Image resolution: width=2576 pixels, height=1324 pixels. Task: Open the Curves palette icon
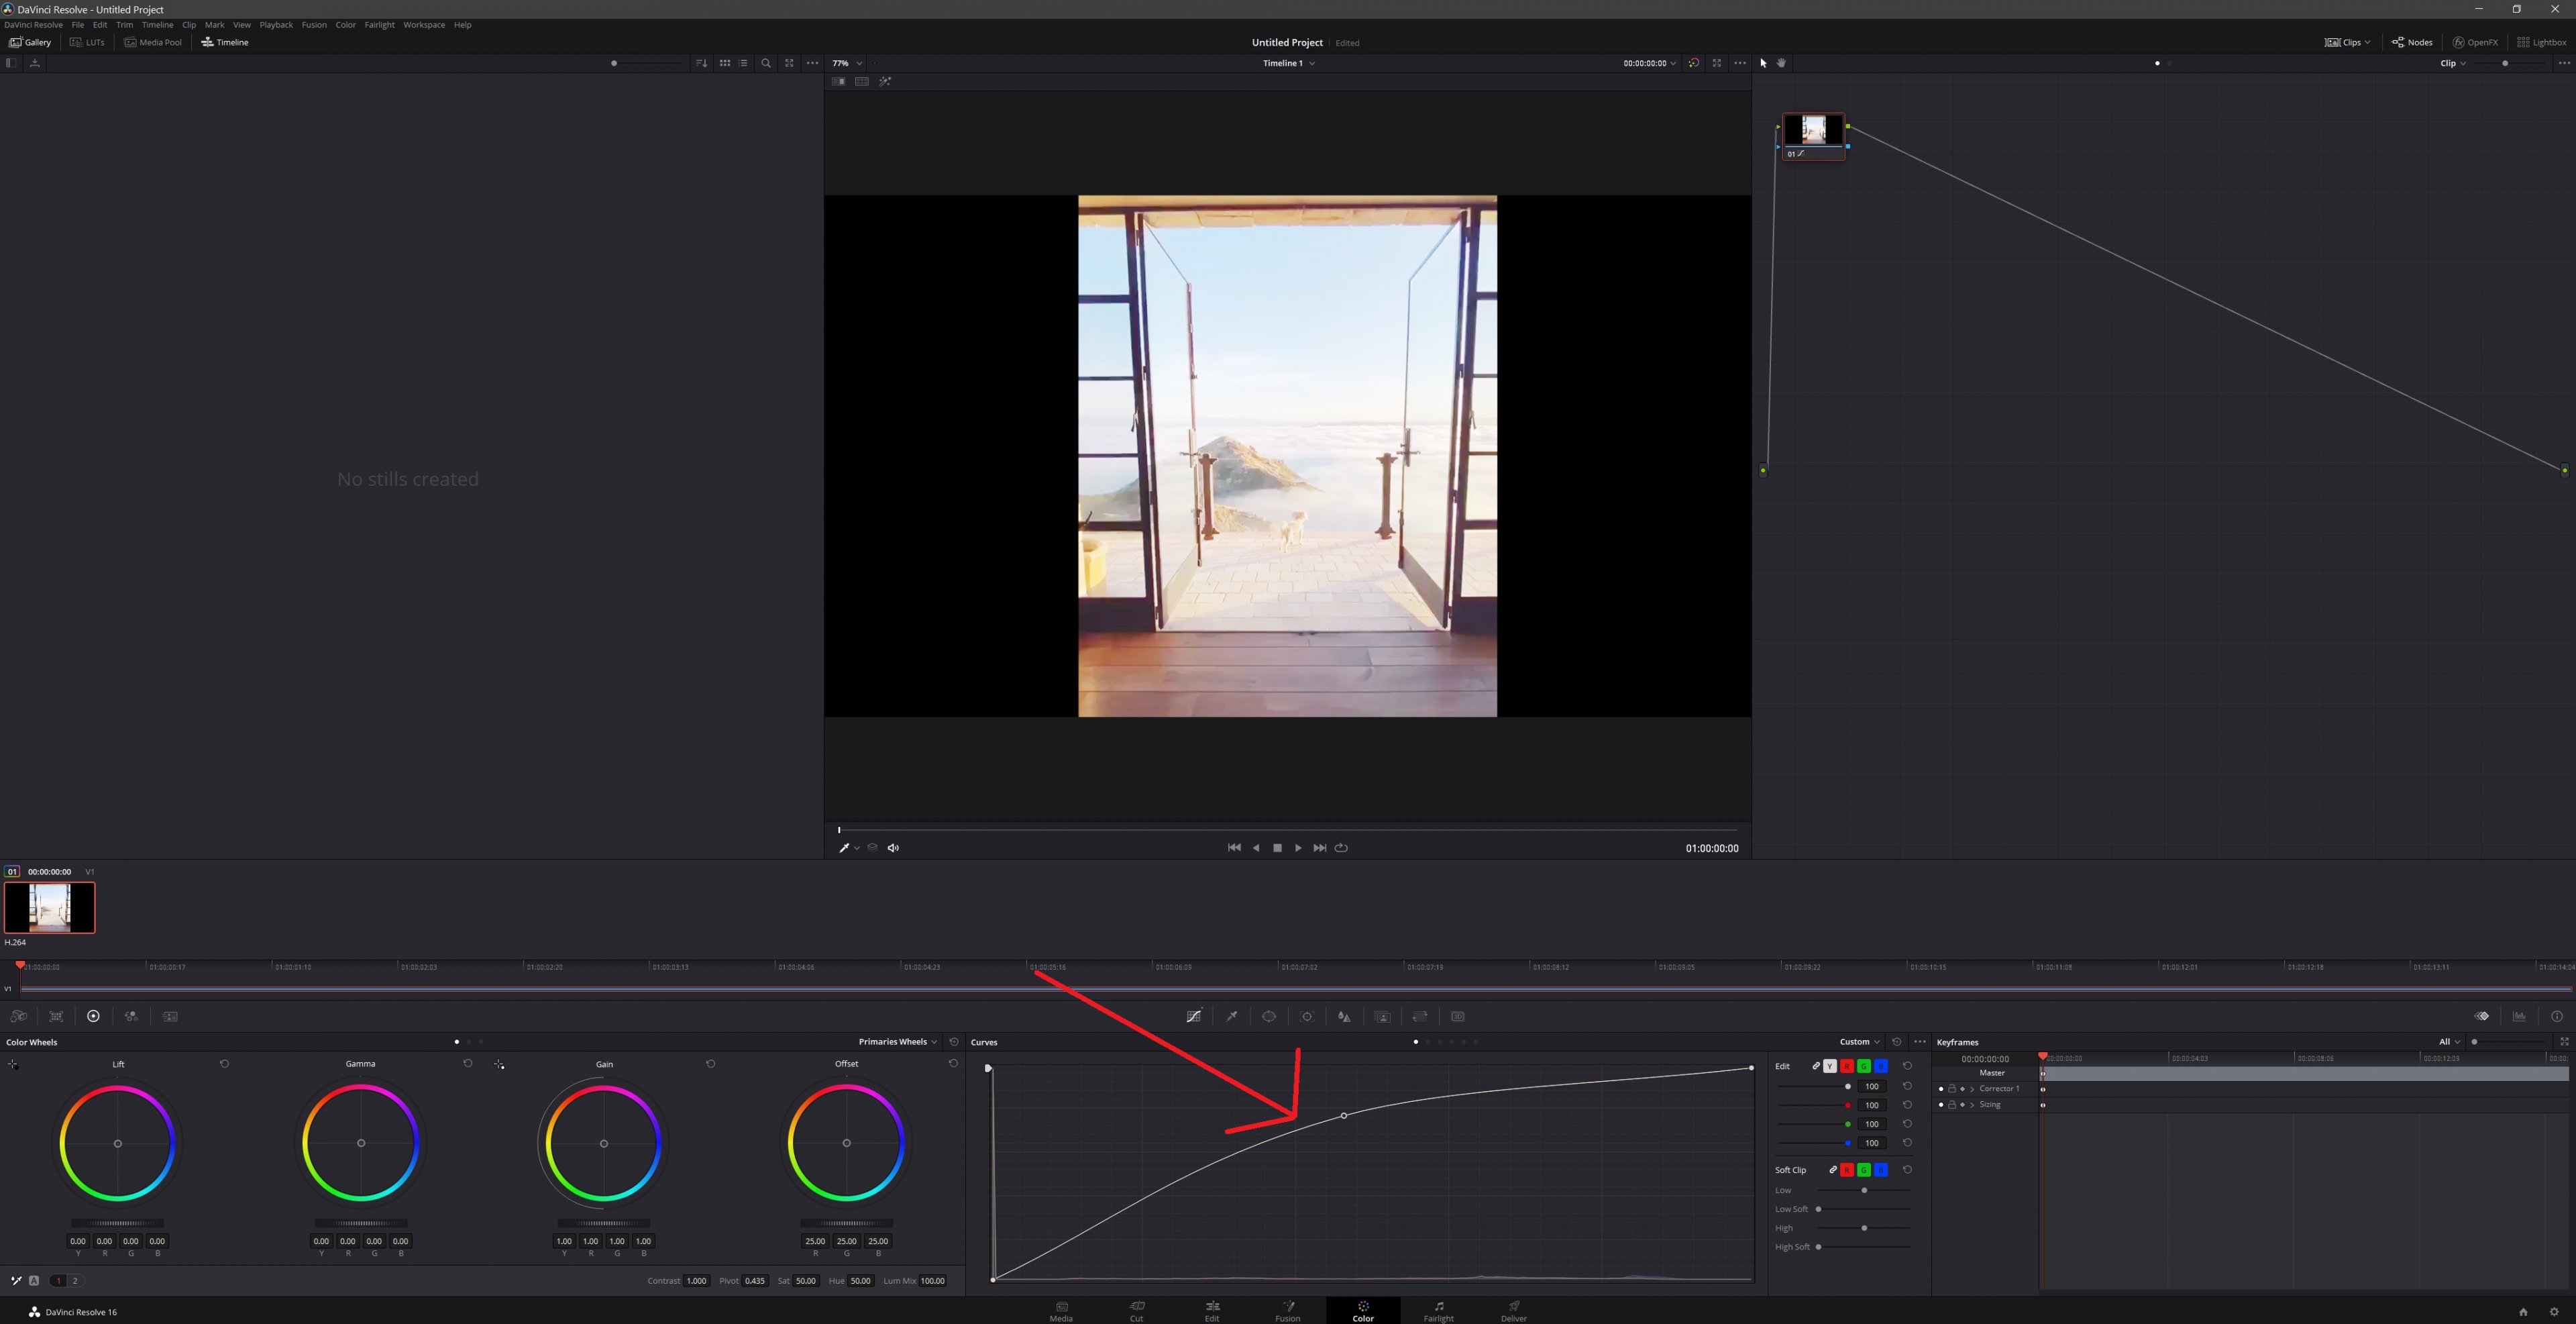pyautogui.click(x=1194, y=1016)
